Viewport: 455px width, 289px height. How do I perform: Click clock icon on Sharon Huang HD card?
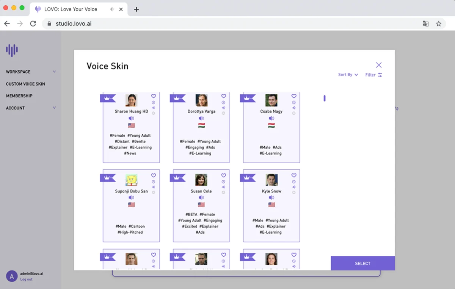pos(154,102)
